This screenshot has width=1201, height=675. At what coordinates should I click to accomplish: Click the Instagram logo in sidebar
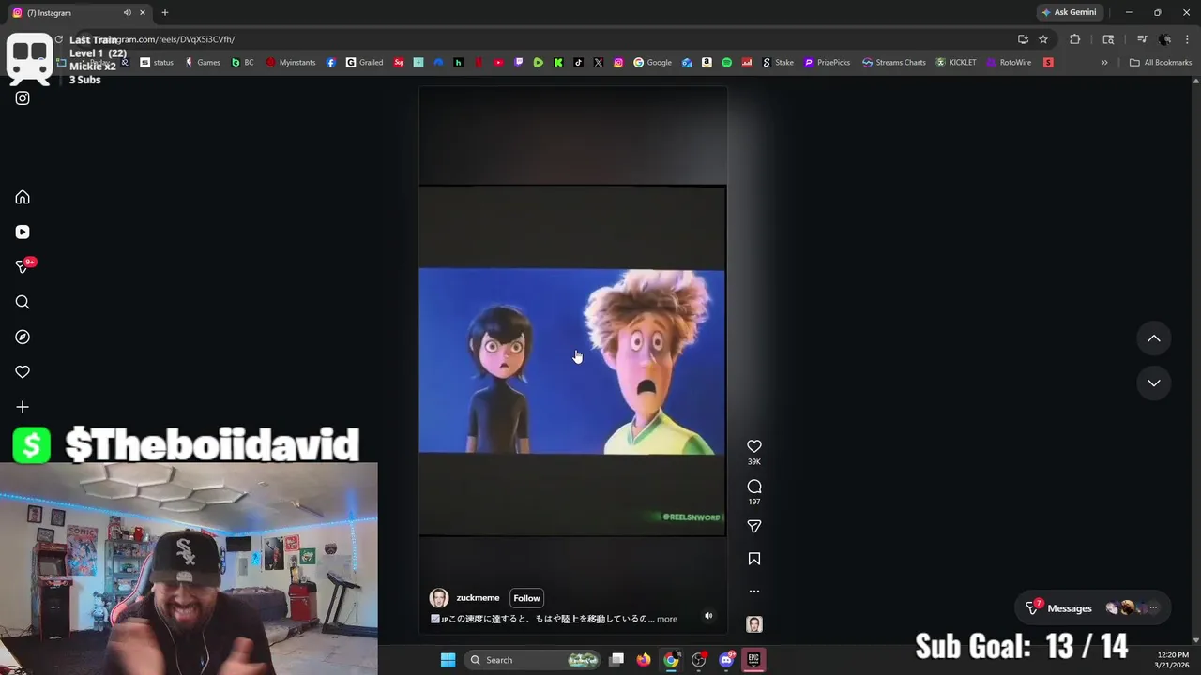[x=23, y=98]
